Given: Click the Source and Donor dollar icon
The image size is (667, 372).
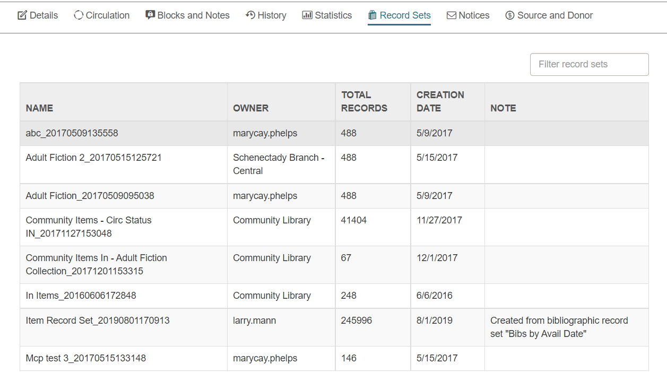Looking at the screenshot, I should (x=509, y=15).
